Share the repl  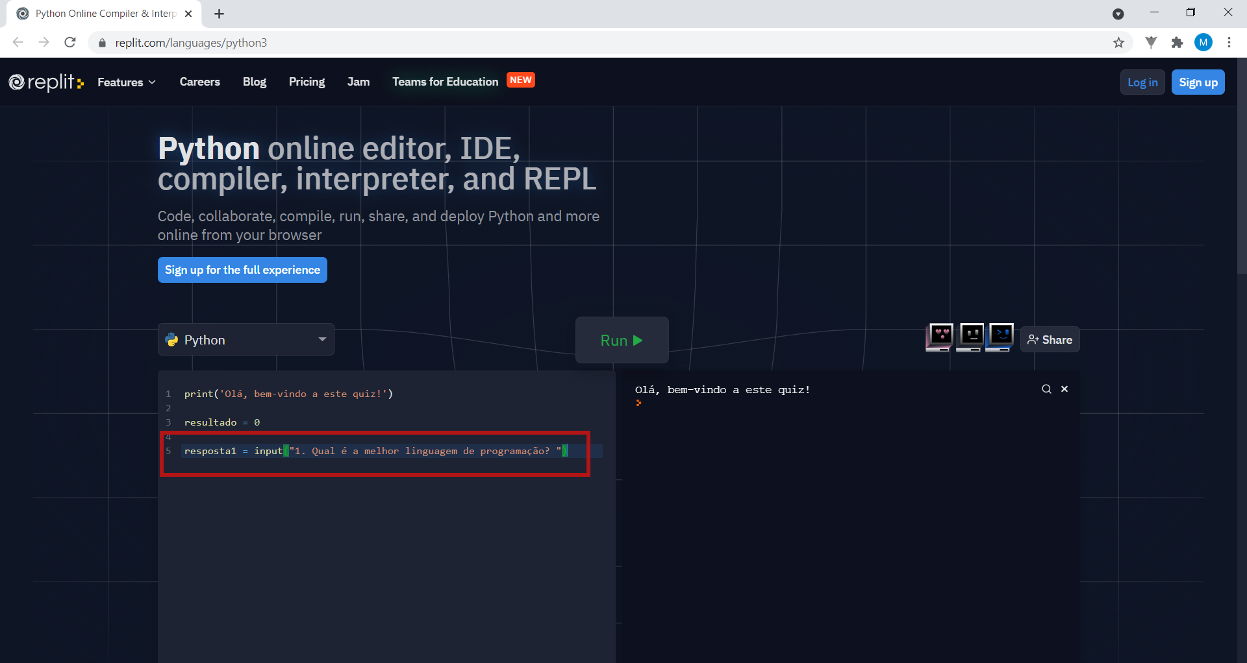click(x=1050, y=339)
